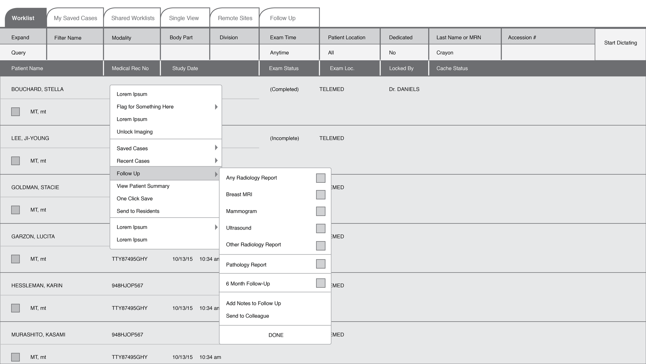Check the Breast MRI box

[x=321, y=195]
